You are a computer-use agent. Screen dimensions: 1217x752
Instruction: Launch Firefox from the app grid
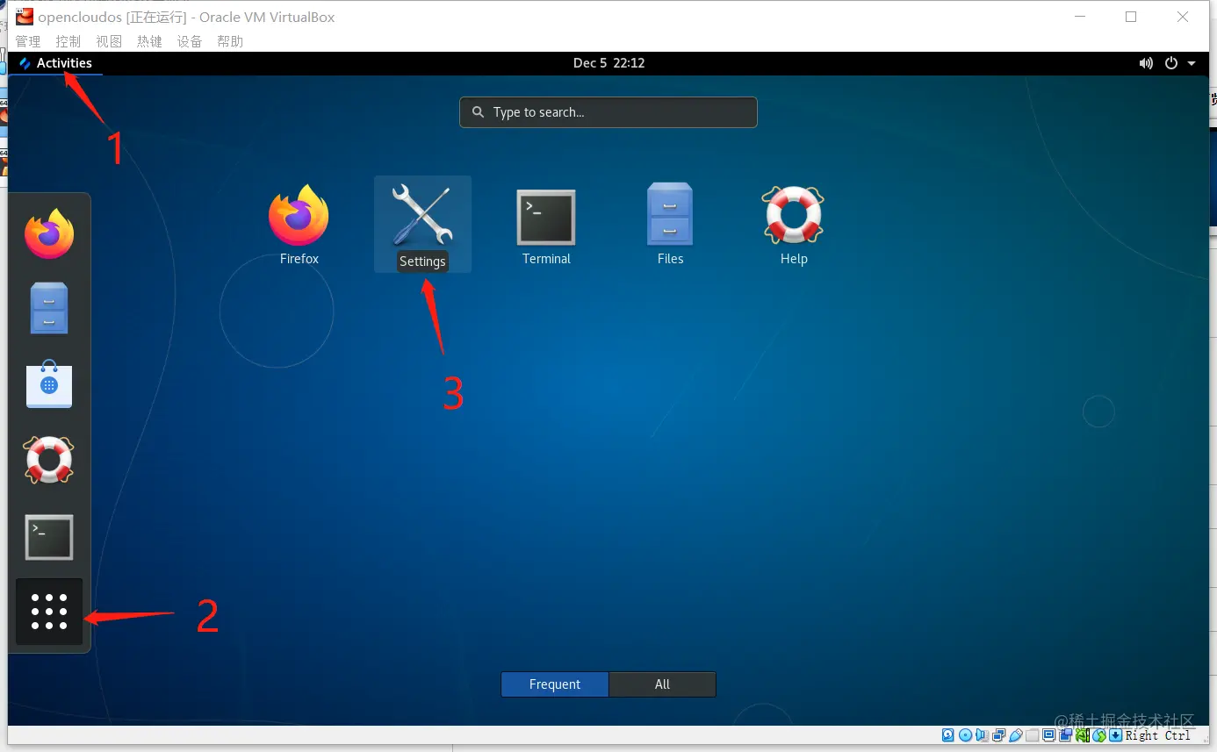pyautogui.click(x=299, y=225)
